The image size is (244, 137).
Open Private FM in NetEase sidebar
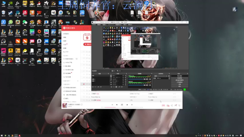[x=66, y=52]
